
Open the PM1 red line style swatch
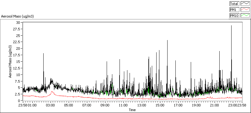tap(245, 10)
